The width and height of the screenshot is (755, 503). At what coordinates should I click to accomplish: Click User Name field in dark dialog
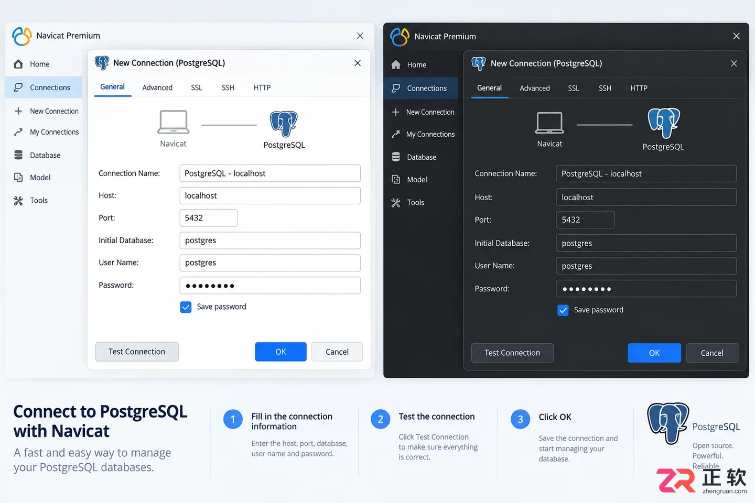tap(646, 266)
